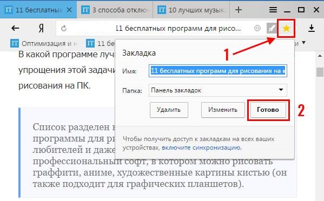
Task: Open bookmark Оптимизация и on bookmarks bar
Action: tap(44, 43)
